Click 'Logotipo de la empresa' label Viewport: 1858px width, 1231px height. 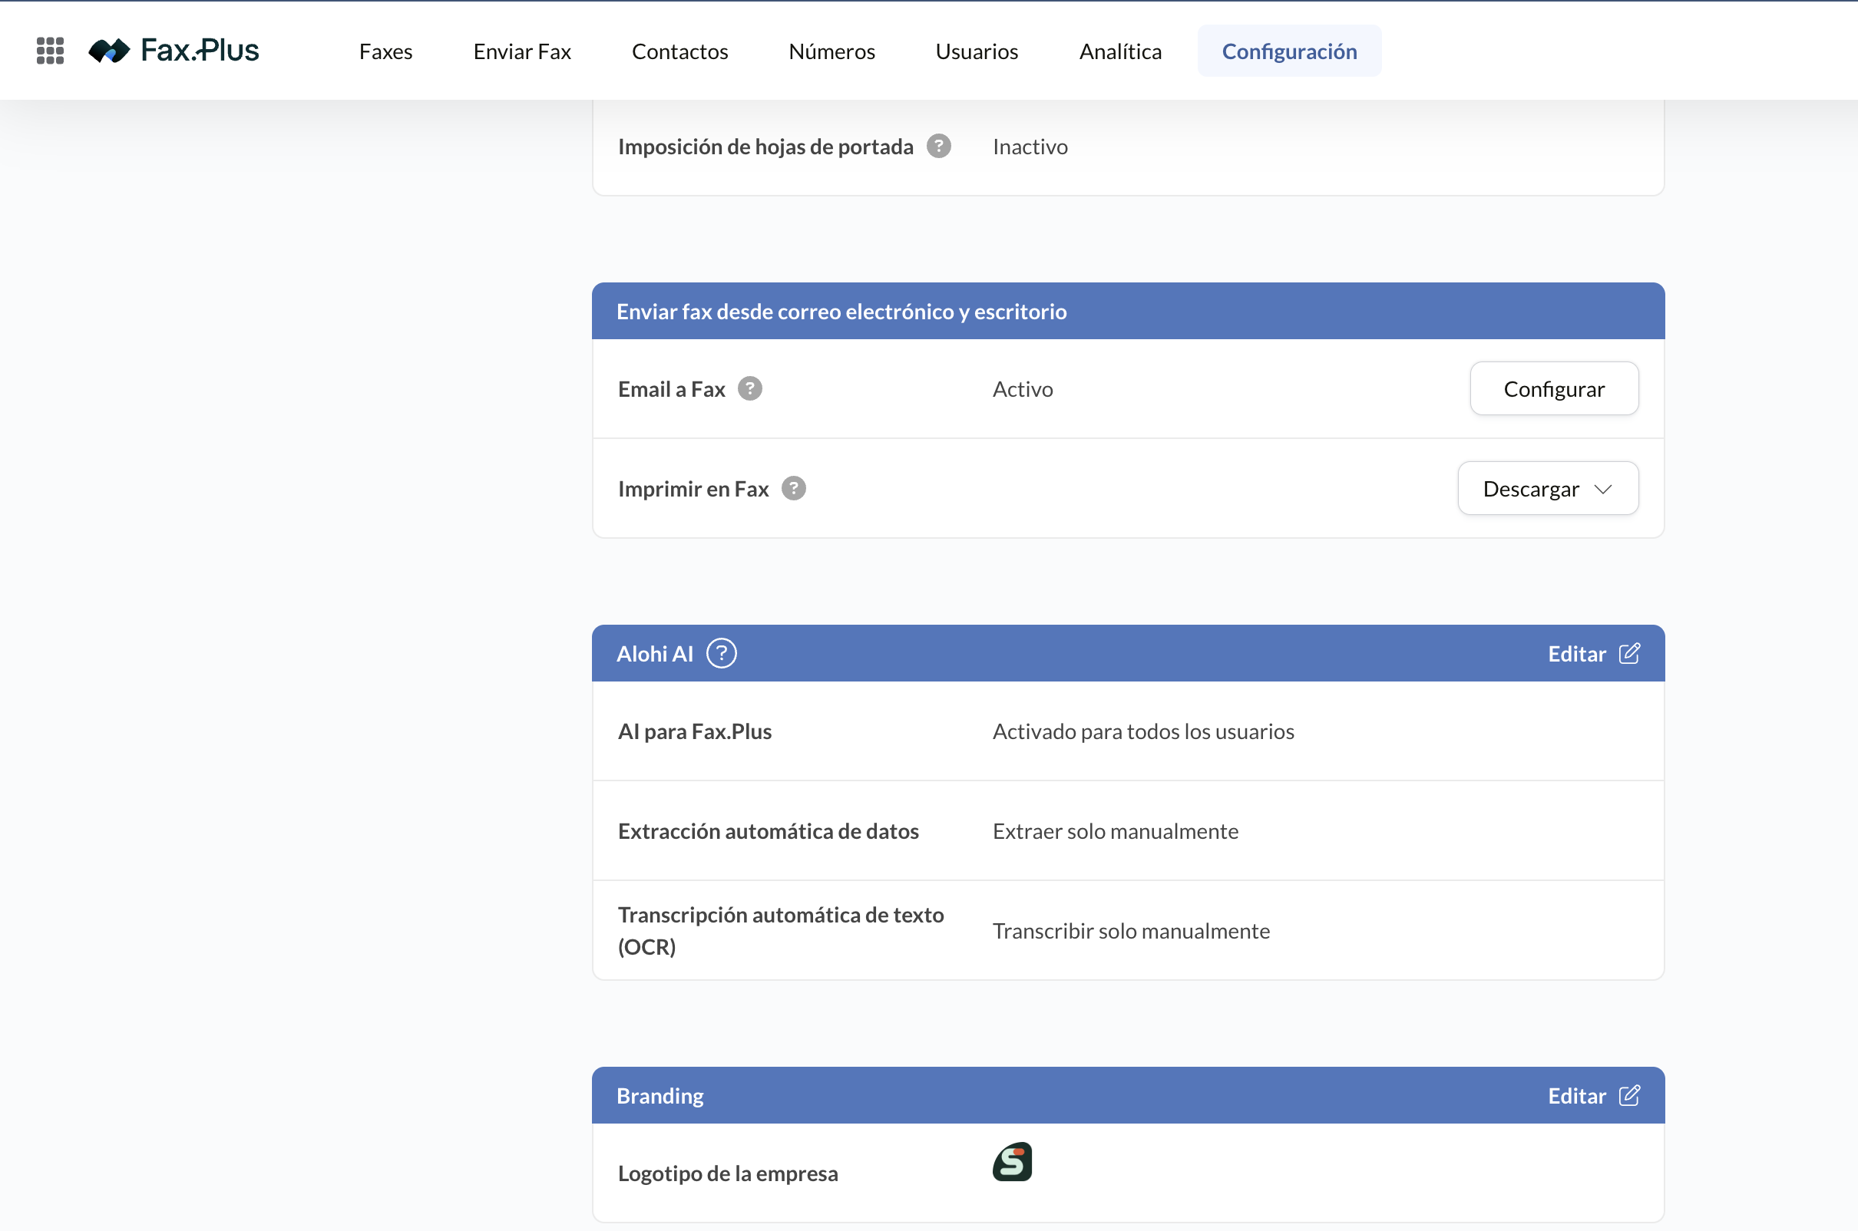[728, 1173]
